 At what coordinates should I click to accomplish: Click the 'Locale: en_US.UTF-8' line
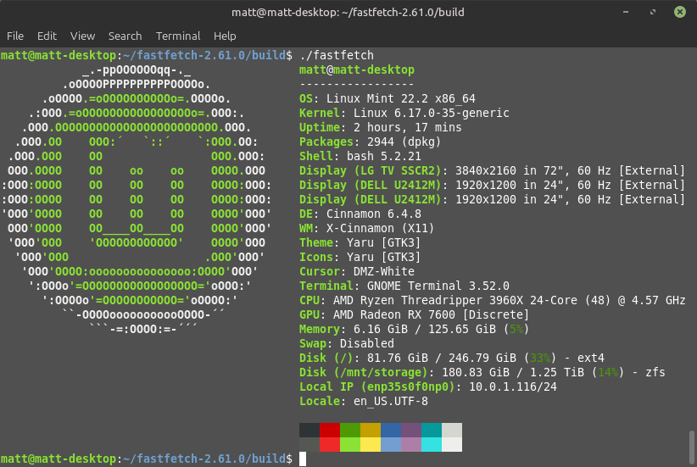pyautogui.click(x=364, y=401)
